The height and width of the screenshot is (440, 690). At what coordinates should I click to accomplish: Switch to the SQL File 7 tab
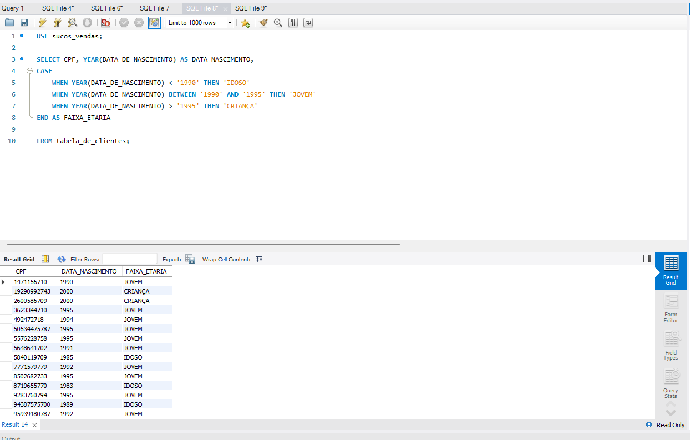[x=154, y=8]
